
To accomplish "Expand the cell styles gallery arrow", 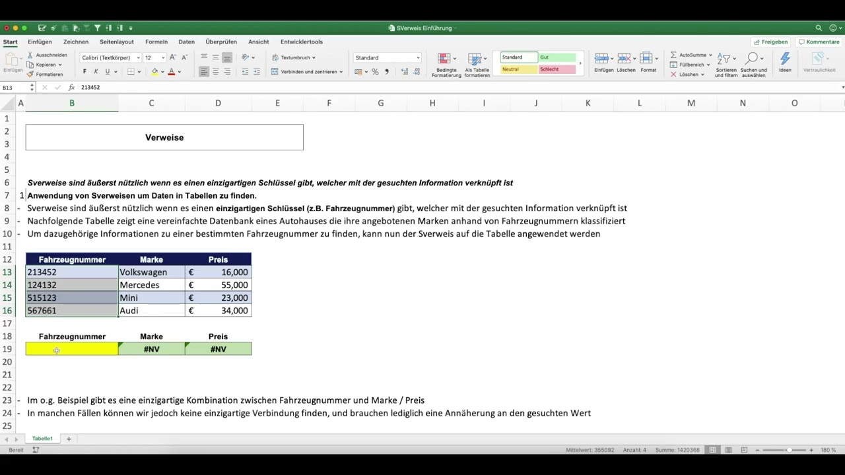I will [580, 63].
